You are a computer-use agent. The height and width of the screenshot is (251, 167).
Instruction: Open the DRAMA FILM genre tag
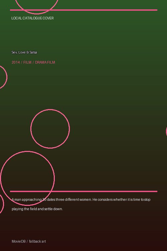pos(45,63)
